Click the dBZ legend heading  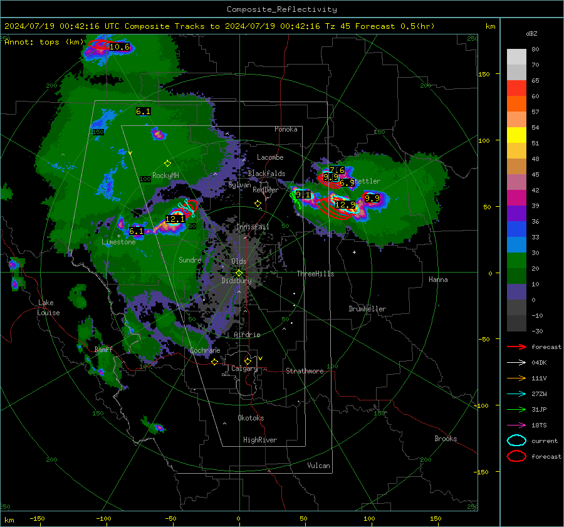coord(531,33)
